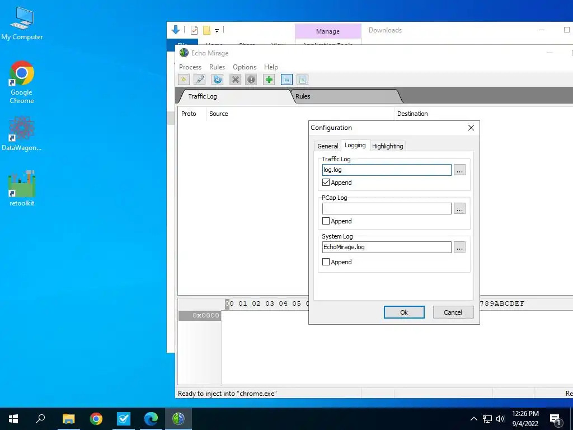Click the properties checkmark icon in Downloads window

coord(194,30)
